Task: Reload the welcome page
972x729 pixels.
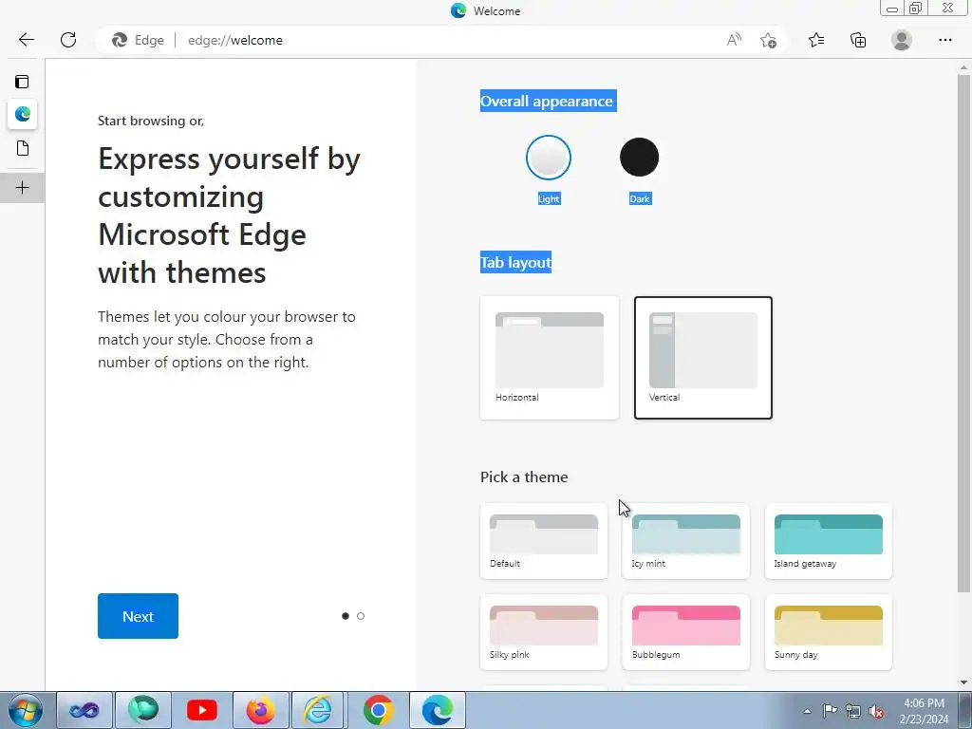Action: pos(68,40)
